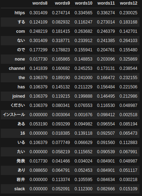
Task: Click the words11 column header
Action: click(106, 3)
